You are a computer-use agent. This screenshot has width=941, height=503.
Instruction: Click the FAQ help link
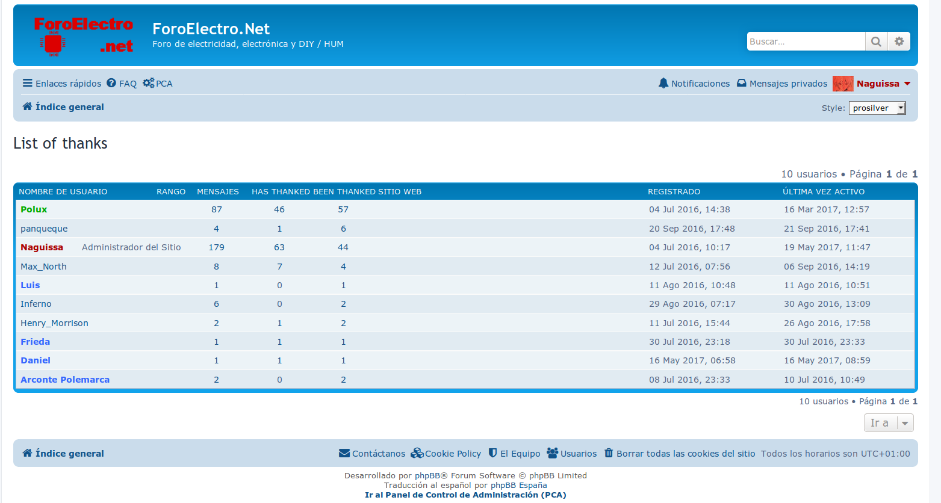(x=122, y=84)
